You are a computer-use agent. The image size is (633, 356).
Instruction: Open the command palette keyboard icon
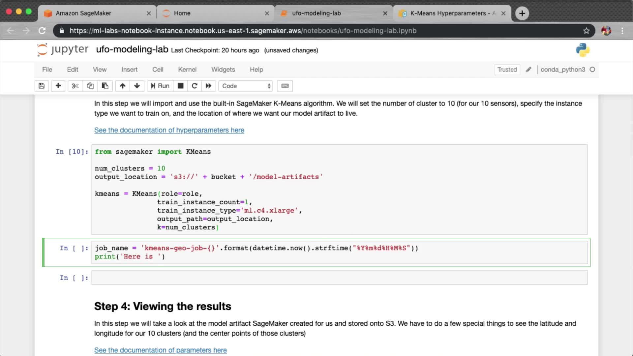point(285,86)
